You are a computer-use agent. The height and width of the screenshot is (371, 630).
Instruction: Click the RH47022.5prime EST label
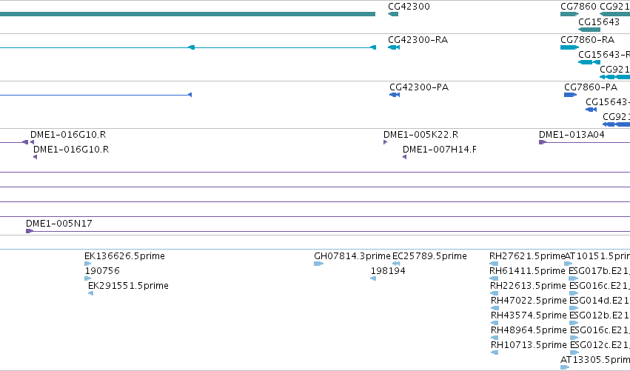coord(529,301)
